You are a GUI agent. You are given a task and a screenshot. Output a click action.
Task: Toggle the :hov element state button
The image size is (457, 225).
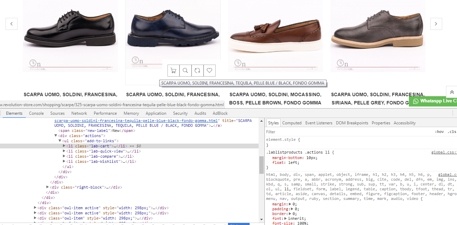click(x=439, y=132)
